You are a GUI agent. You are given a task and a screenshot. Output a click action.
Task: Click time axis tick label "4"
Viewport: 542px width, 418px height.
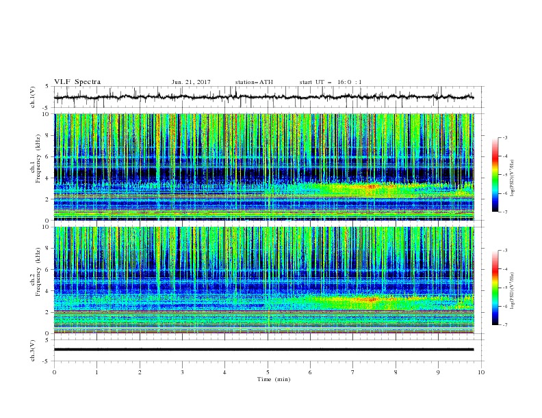pos(224,372)
